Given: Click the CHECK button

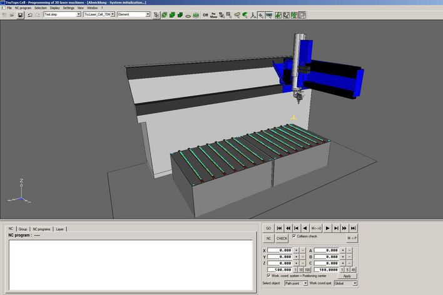Looking at the screenshot, I should pyautogui.click(x=282, y=239).
